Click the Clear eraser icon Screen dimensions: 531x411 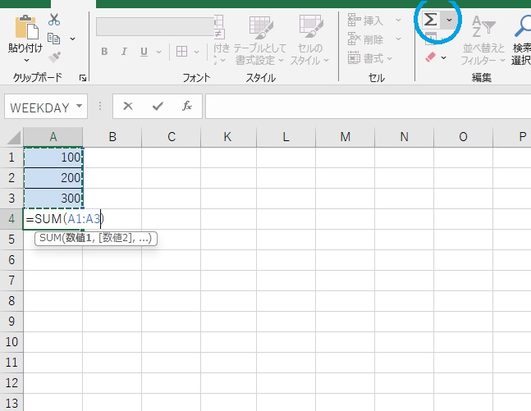pyautogui.click(x=430, y=57)
